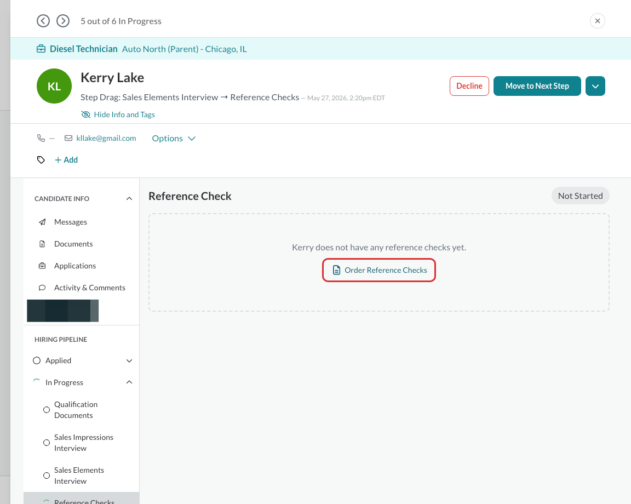Click Hide Info and Tags link
Screen dimensions: 631x504
pyautogui.click(x=124, y=114)
